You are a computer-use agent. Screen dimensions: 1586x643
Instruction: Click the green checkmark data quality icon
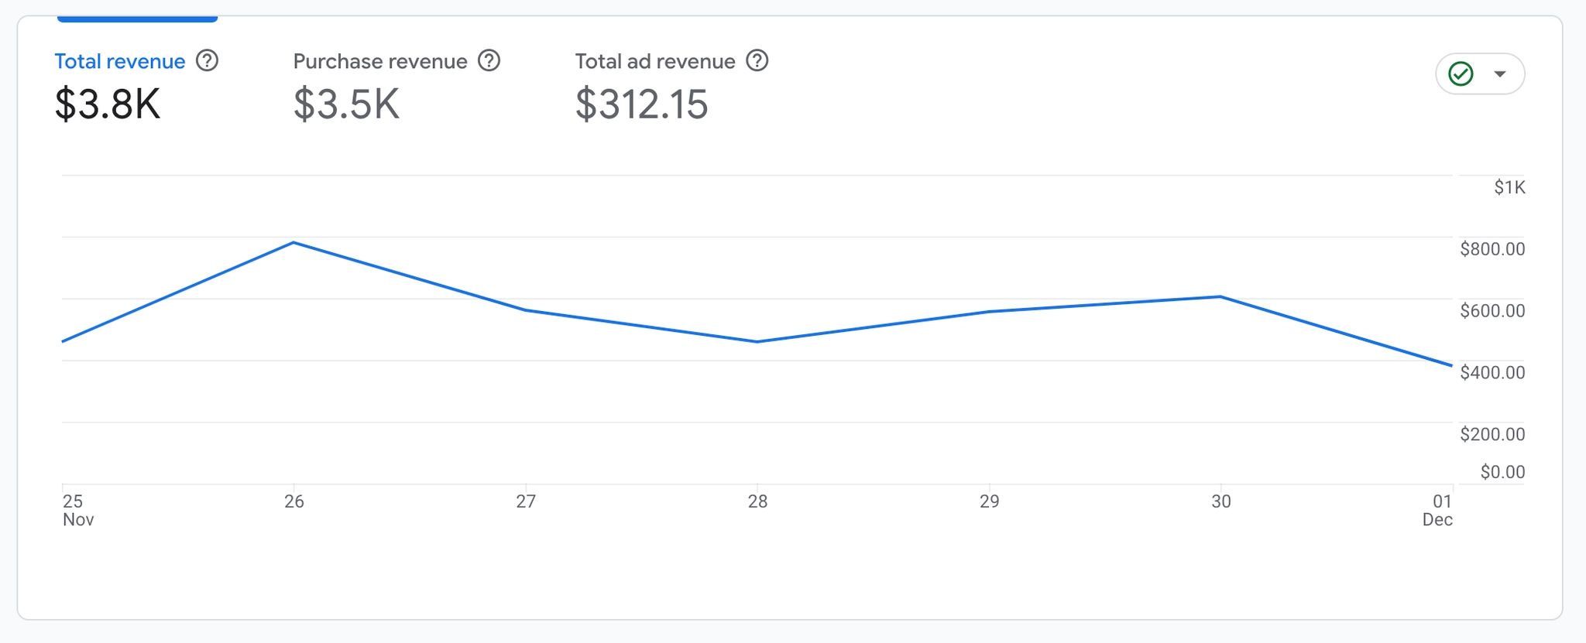(1461, 74)
